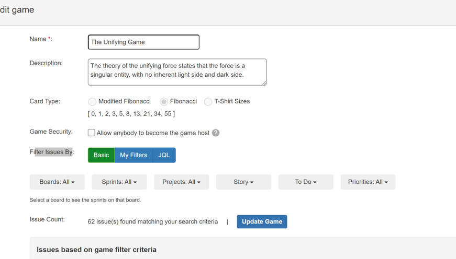Click the Update Game button
The height and width of the screenshot is (259, 456).
262,221
